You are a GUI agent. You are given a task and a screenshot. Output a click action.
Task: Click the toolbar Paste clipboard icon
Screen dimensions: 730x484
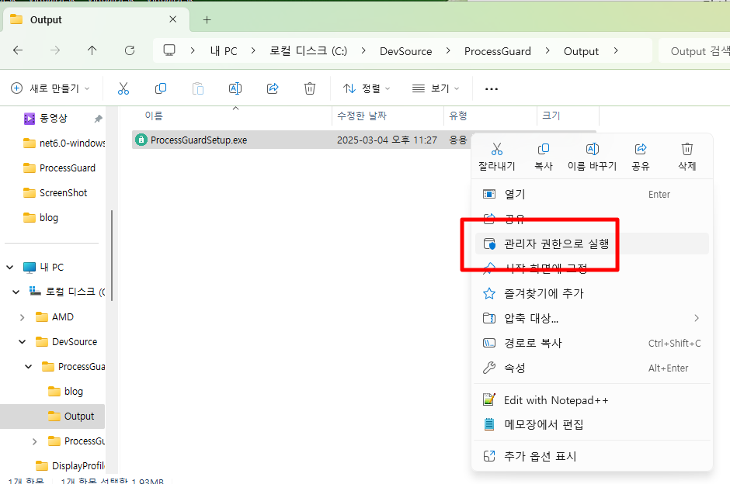(198, 88)
